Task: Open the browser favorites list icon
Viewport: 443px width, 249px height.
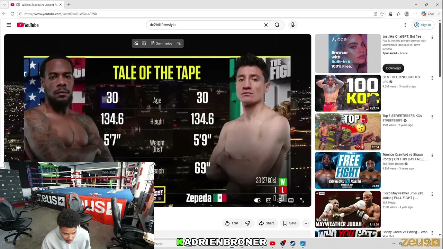Action: click(399, 14)
